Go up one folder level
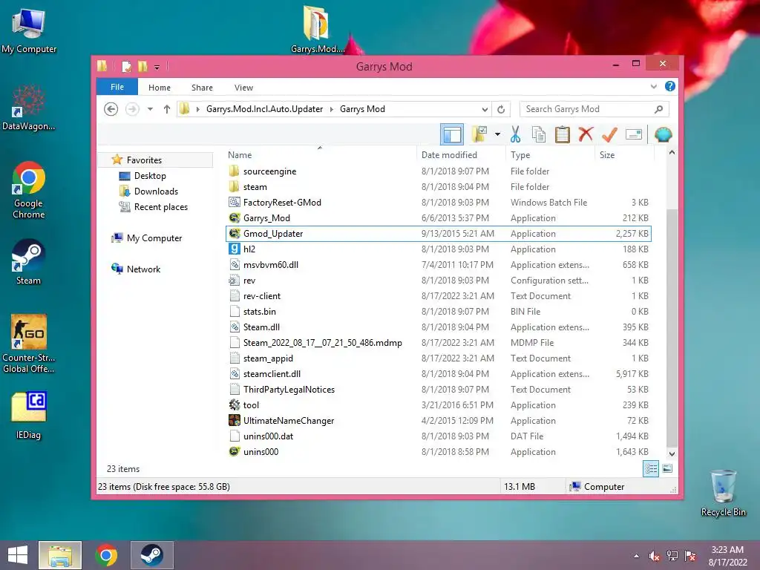This screenshot has width=760, height=570. click(x=167, y=109)
